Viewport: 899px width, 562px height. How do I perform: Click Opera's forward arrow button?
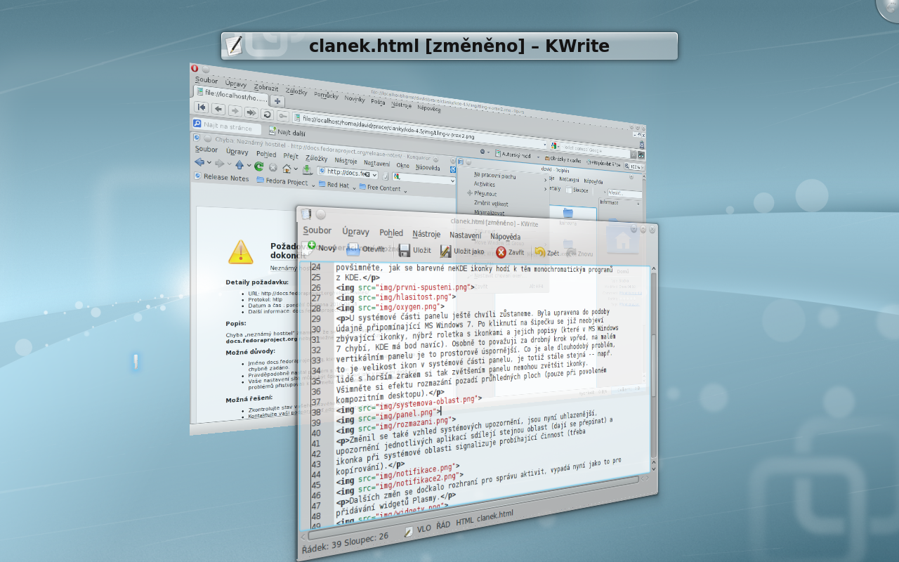coord(235,110)
